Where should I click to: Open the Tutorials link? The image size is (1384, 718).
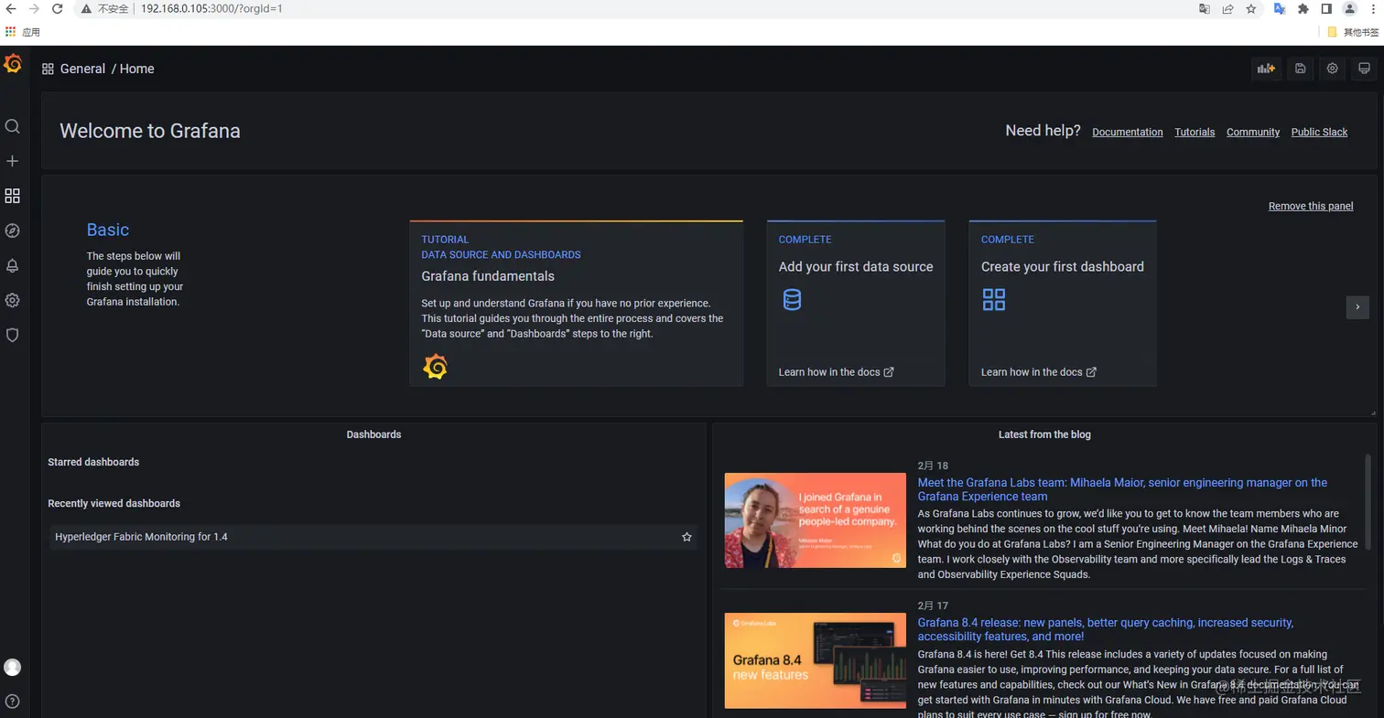point(1195,132)
